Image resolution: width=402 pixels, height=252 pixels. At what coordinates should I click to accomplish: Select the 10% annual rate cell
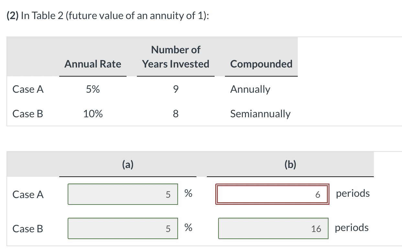pyautogui.click(x=93, y=114)
